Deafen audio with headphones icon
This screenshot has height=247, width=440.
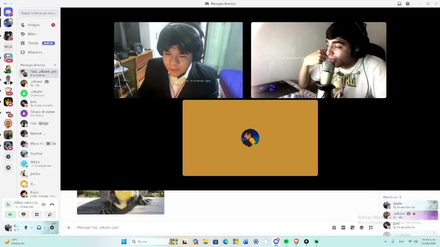(x=39, y=227)
